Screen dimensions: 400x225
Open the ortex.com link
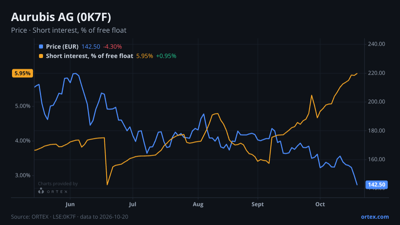[375, 217]
